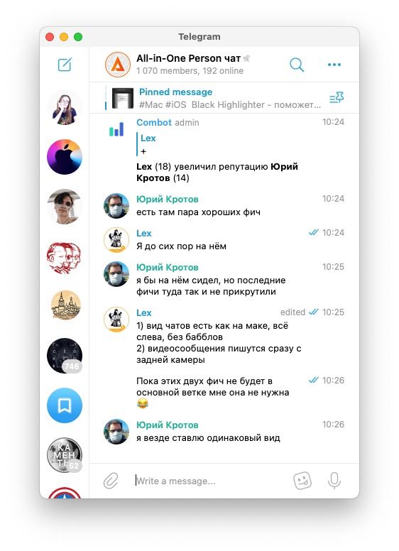Click the Combot sender name
The height and width of the screenshot is (551, 399).
coord(154,122)
